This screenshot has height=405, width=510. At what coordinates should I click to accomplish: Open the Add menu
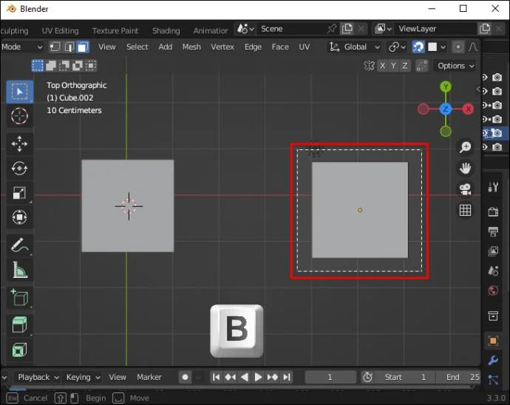coord(166,47)
